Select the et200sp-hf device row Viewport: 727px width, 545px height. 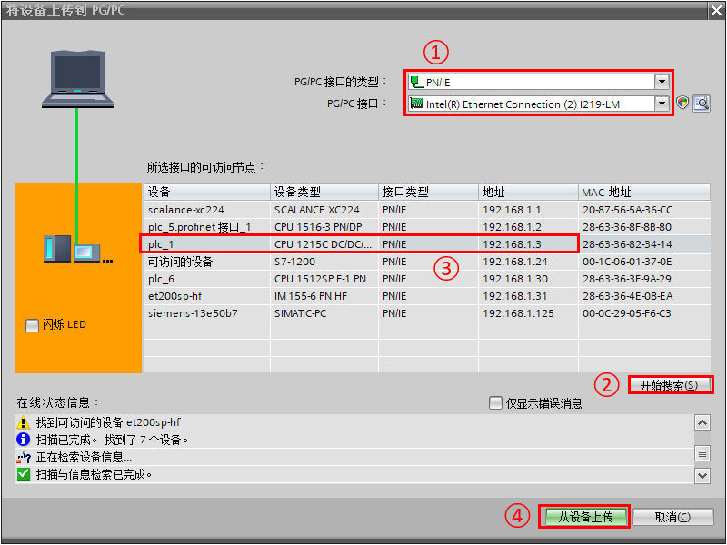[x=427, y=296]
